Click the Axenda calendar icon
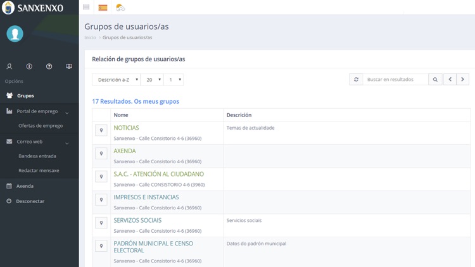This screenshot has width=475, height=267. [x=9, y=186]
